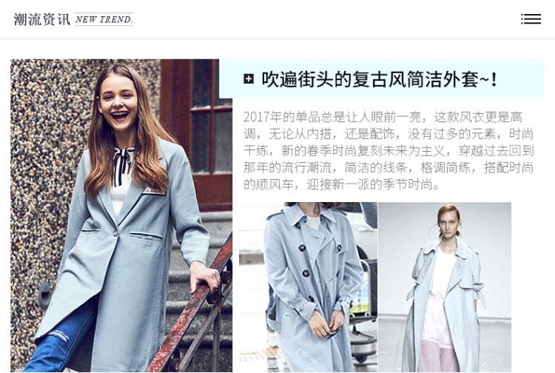Select the runway model photo
The width and height of the screenshot is (555, 373).
click(x=445, y=286)
